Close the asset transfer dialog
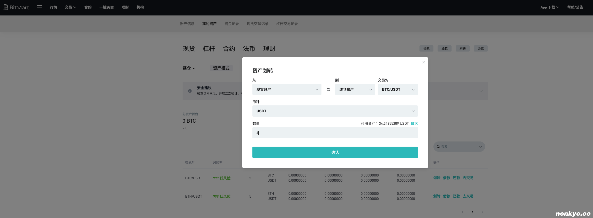 (424, 62)
